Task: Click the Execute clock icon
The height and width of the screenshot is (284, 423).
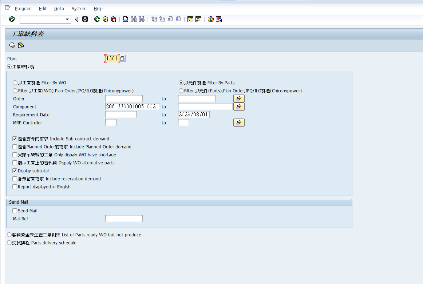Action: (12, 45)
